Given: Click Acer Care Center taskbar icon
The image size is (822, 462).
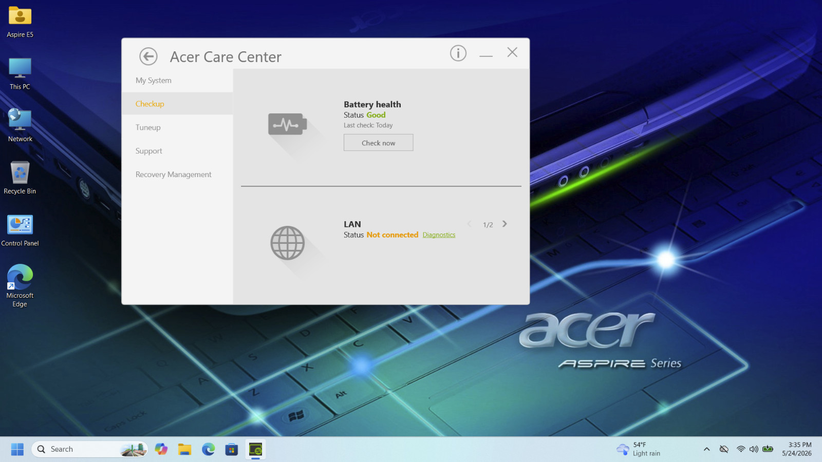Looking at the screenshot, I should pyautogui.click(x=255, y=449).
